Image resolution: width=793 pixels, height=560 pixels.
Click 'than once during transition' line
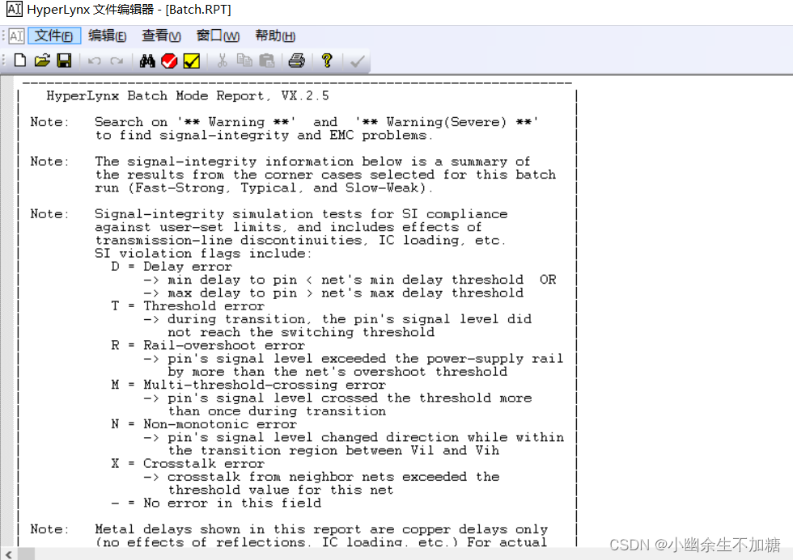(x=277, y=411)
